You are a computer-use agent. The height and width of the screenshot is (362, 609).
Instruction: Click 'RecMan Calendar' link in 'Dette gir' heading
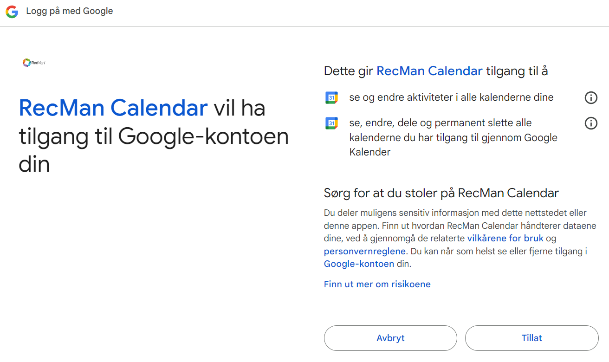(x=429, y=71)
